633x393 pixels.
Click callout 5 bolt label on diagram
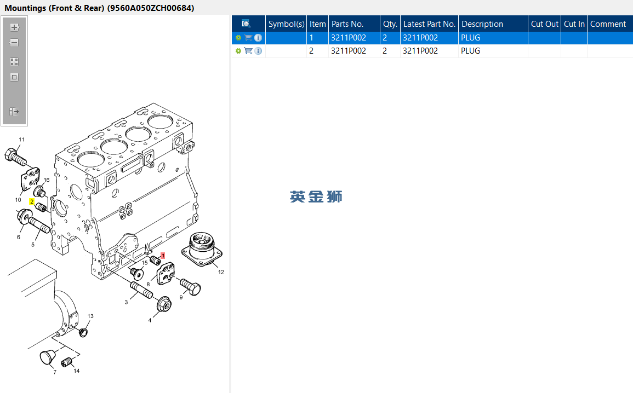click(33, 245)
